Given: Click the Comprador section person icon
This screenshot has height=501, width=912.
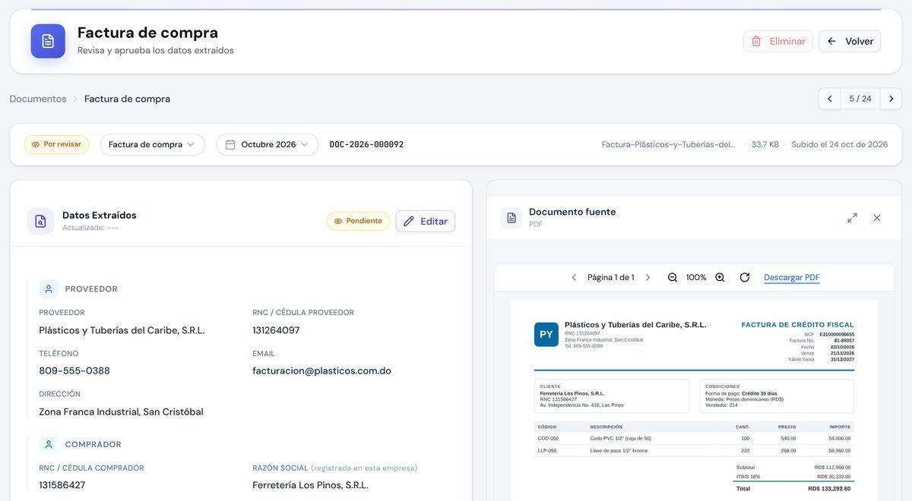Looking at the screenshot, I should point(49,444).
